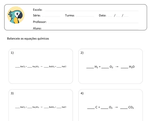Click the blank before NaCl in exercise 1
The width and height of the screenshot is (151, 121).
click(59, 67)
